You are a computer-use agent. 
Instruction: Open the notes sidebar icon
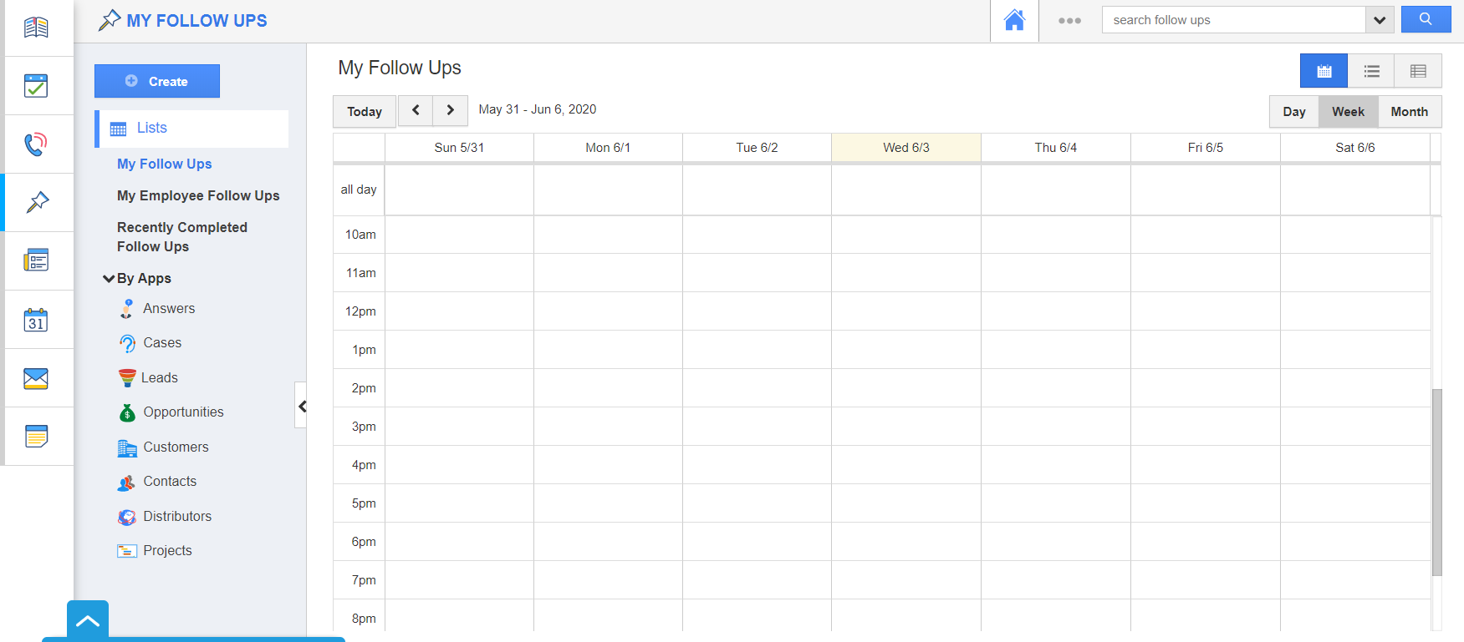click(36, 437)
